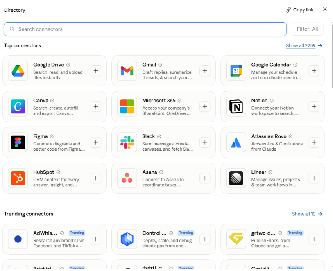
Task: Click the Trending badge on grtwo-d...
Action: pyautogui.click(x=295, y=233)
